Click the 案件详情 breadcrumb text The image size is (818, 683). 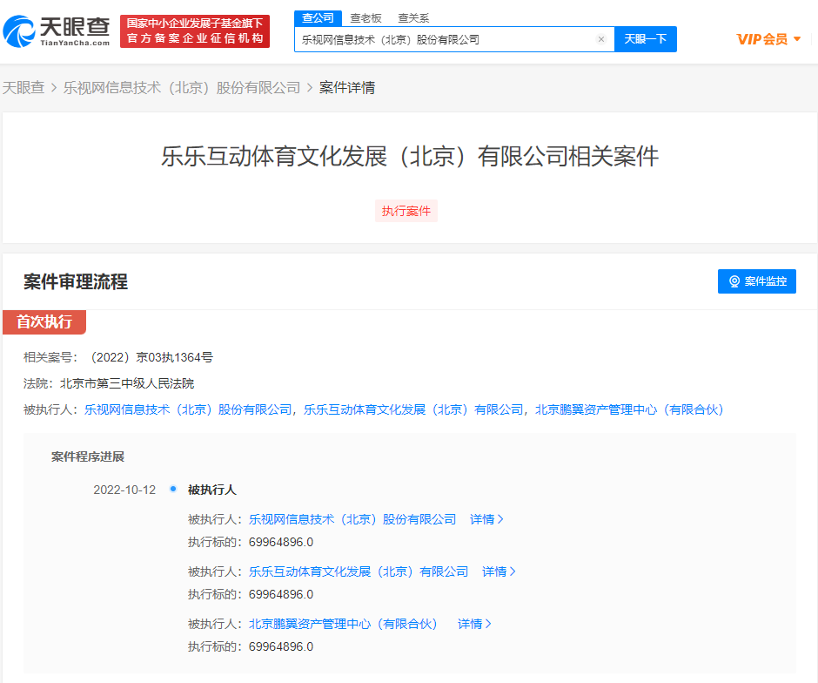point(347,87)
